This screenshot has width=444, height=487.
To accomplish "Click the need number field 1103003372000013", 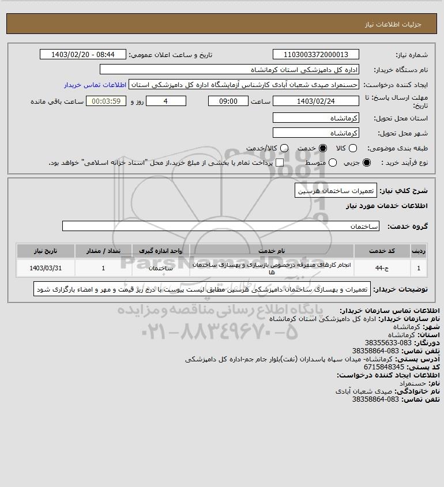I will point(315,54).
